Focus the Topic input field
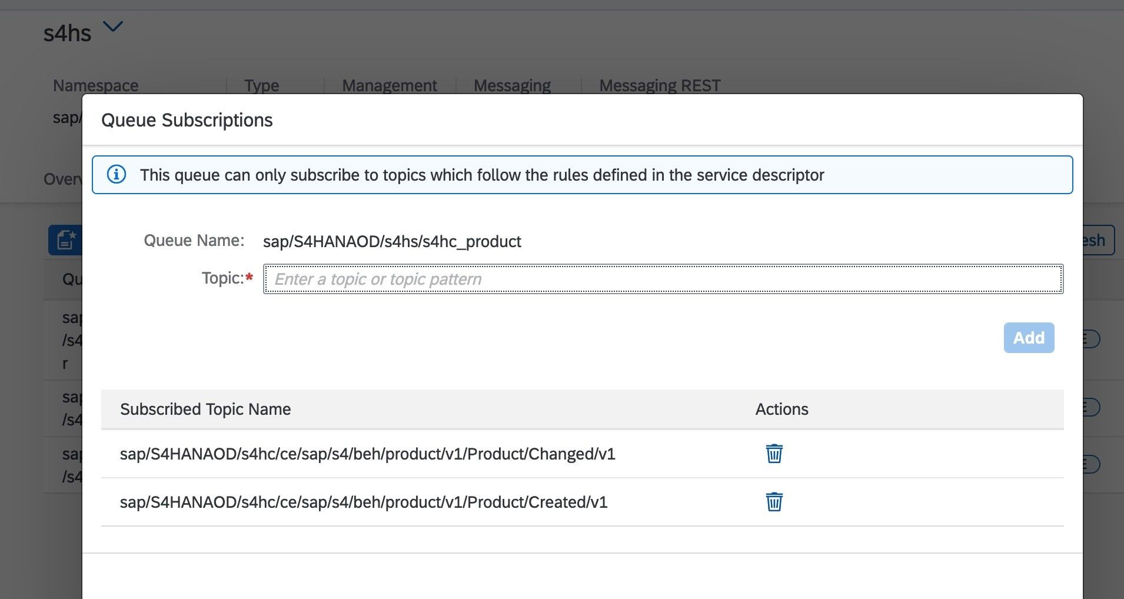 663,279
